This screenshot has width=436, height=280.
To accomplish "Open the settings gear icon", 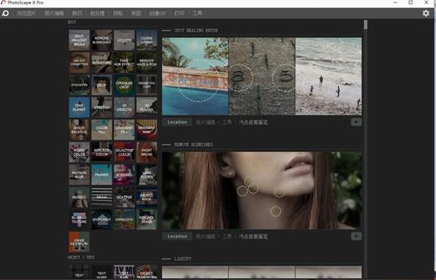I will [x=426, y=13].
